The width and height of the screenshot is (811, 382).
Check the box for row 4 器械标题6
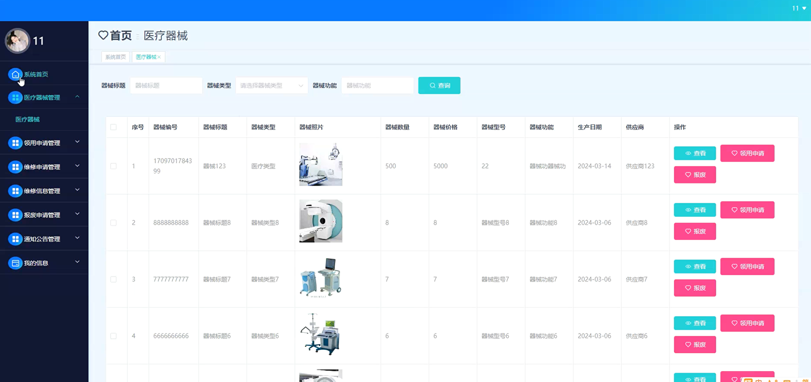point(113,336)
